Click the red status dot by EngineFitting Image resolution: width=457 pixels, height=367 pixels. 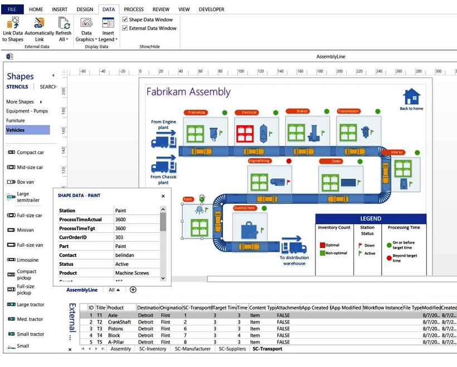(x=289, y=161)
